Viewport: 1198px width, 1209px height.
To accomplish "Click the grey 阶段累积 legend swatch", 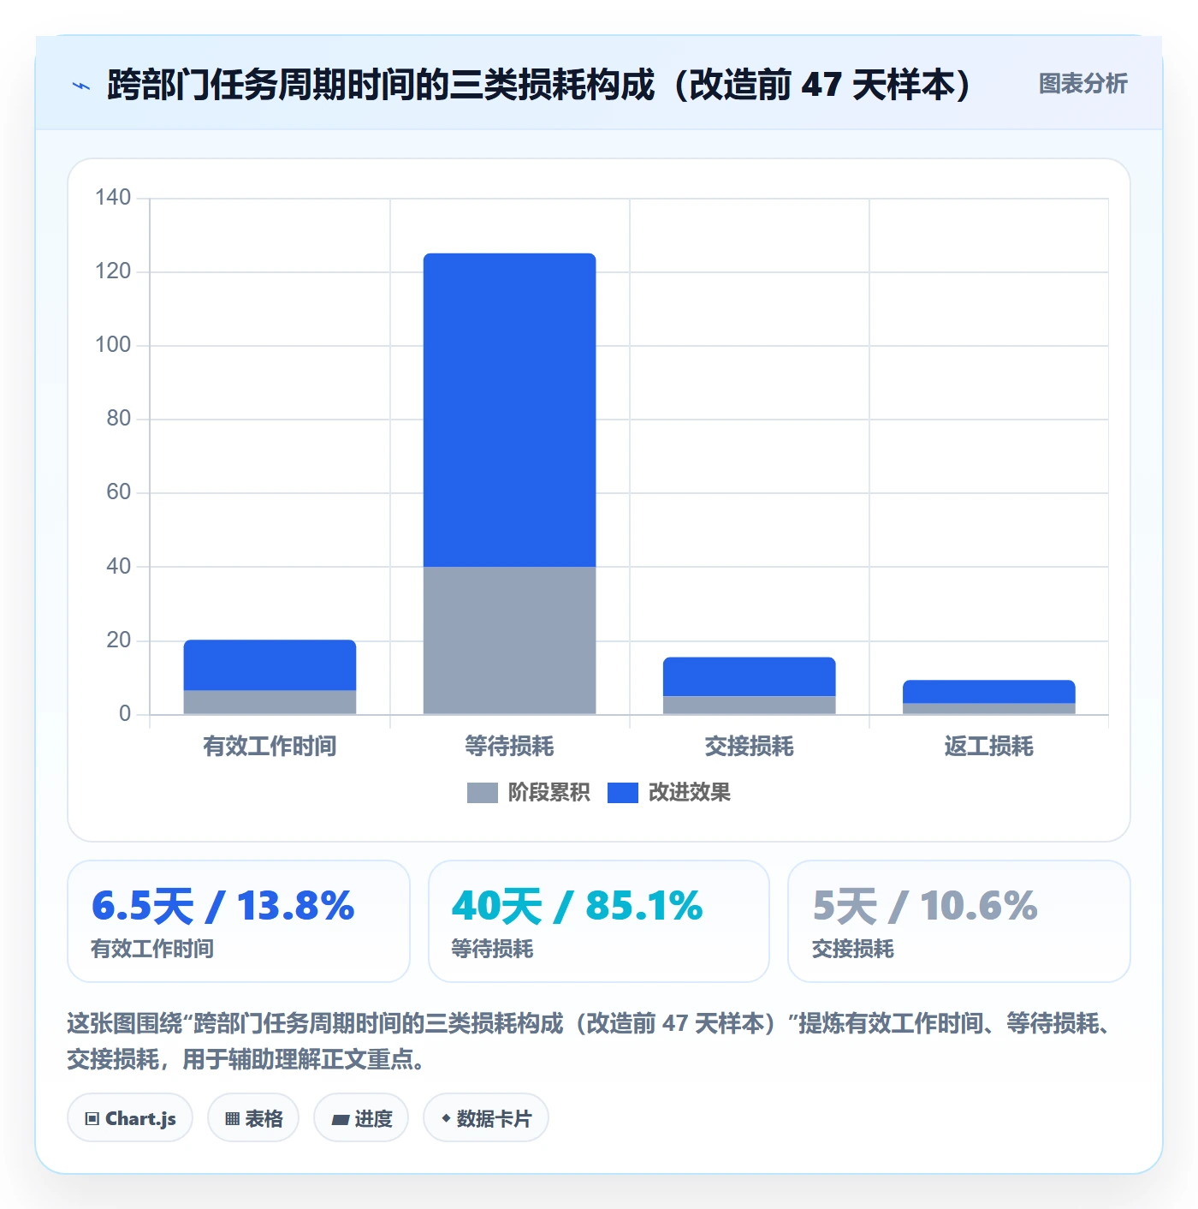I will coord(482,793).
